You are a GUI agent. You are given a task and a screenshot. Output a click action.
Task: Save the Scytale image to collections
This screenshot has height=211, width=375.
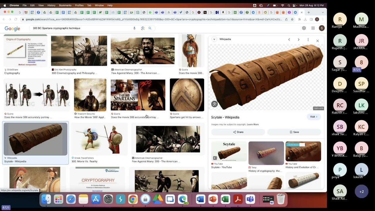click(294, 132)
